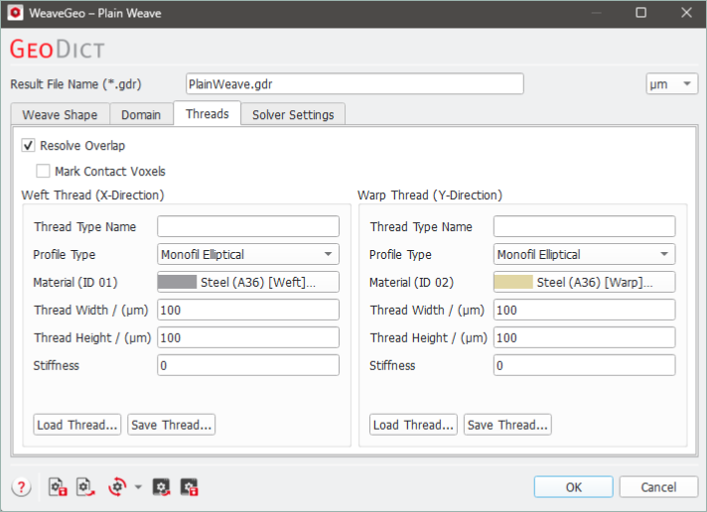Open the Solver Settings tab
Viewport: 707px width, 512px height.
293,114
